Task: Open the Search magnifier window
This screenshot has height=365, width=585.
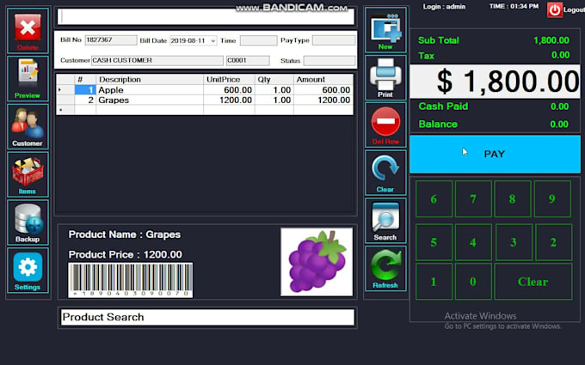Action: pyautogui.click(x=385, y=221)
